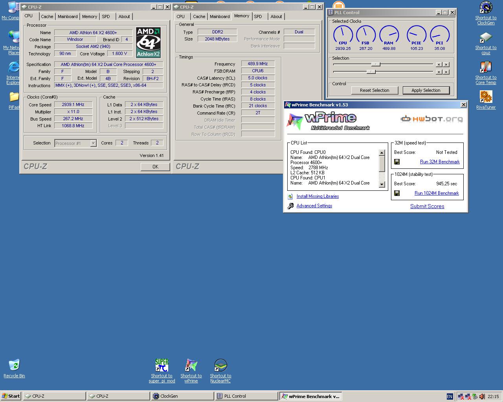Image resolution: width=503 pixels, height=402 pixels.
Task: Click the AMD Athlon 64 X2 logo
Action: point(148,42)
